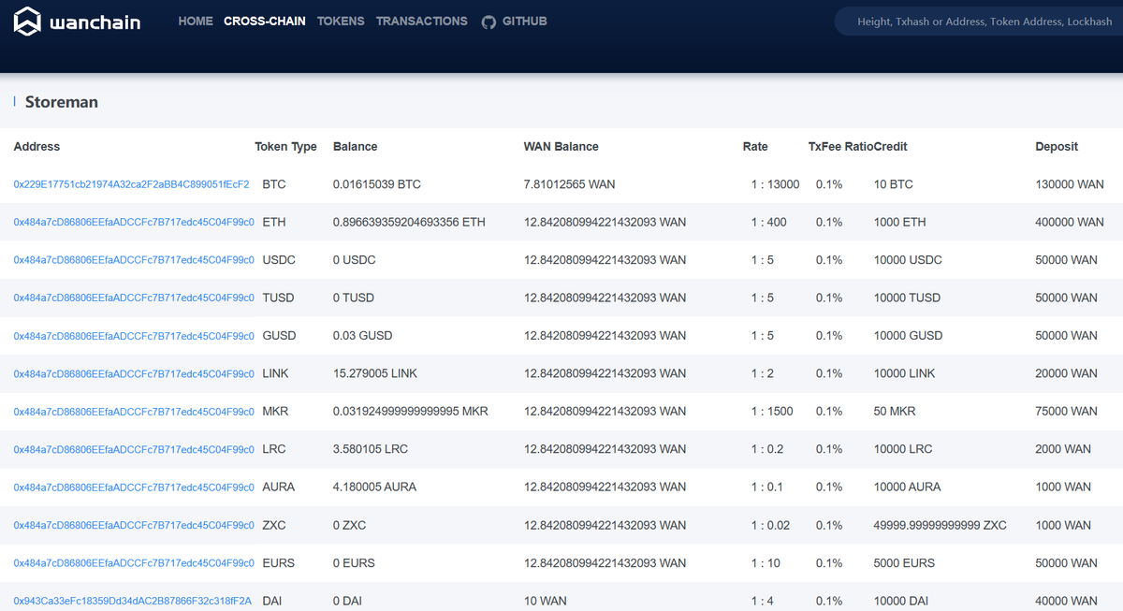Viewport: 1123px width, 611px height.
Task: Select the 7.81012565 WAN balance
Action: 570,184
